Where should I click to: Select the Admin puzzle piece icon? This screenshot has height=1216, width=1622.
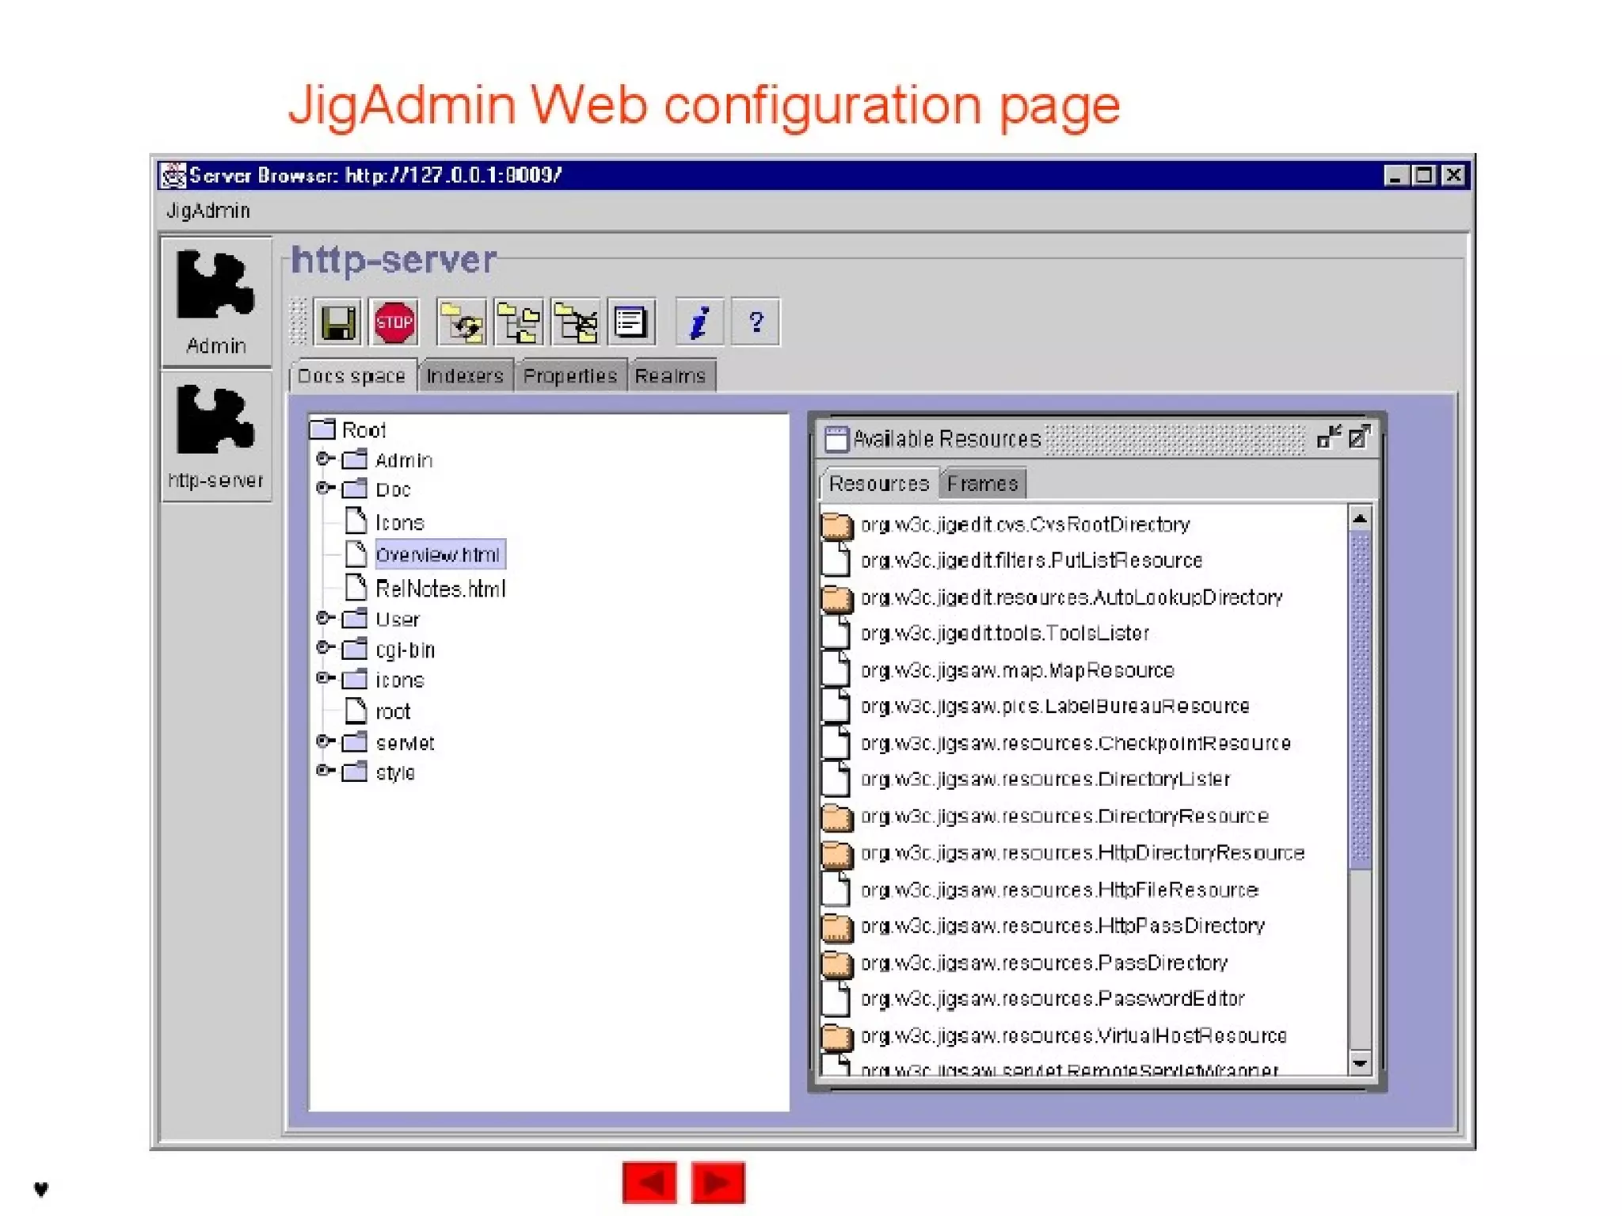point(215,302)
